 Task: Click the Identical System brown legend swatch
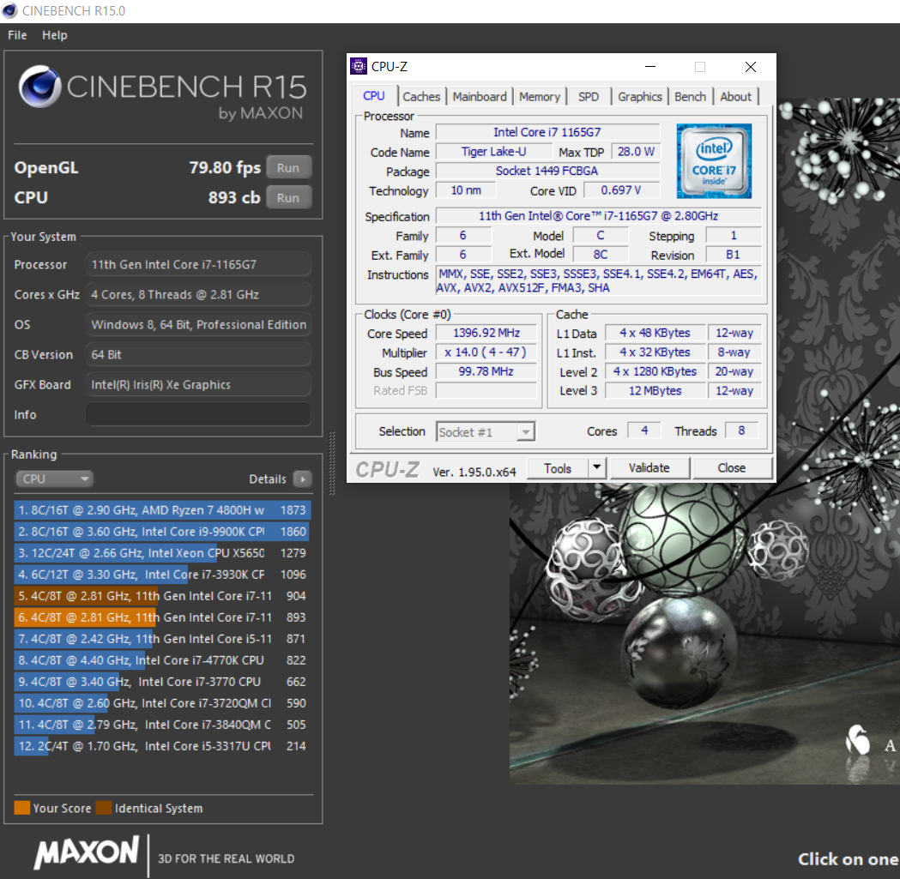tap(104, 808)
